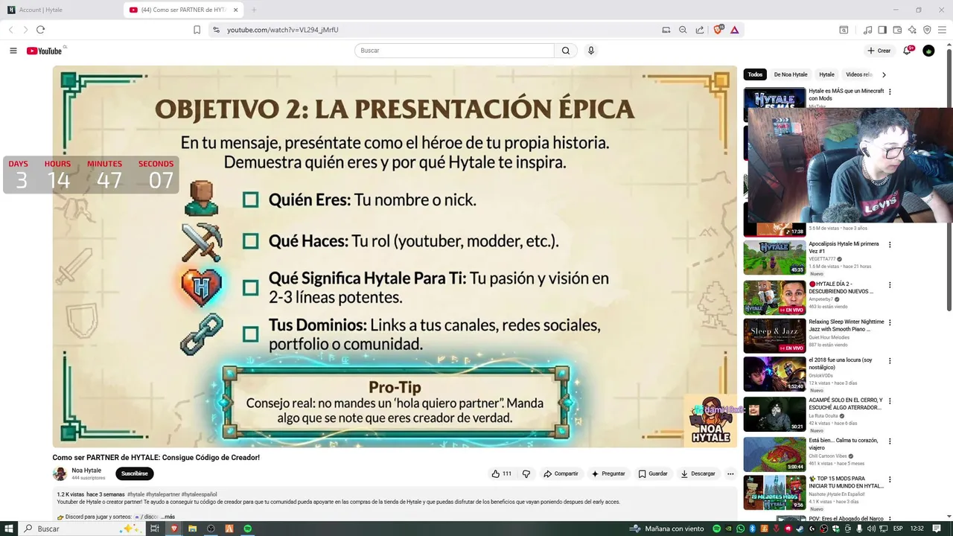Click the '#hytalepartner' hashtag link

[x=163, y=494]
